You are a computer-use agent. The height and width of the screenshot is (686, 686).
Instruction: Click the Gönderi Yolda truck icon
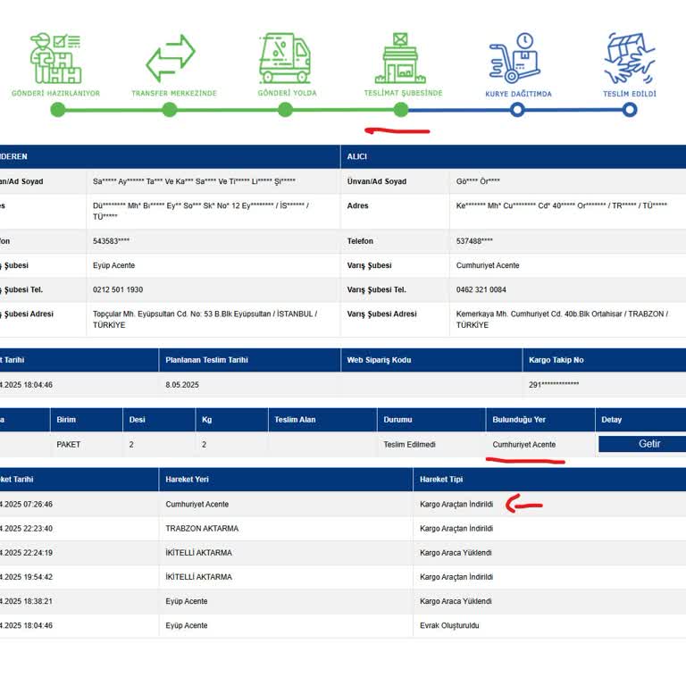[285, 59]
